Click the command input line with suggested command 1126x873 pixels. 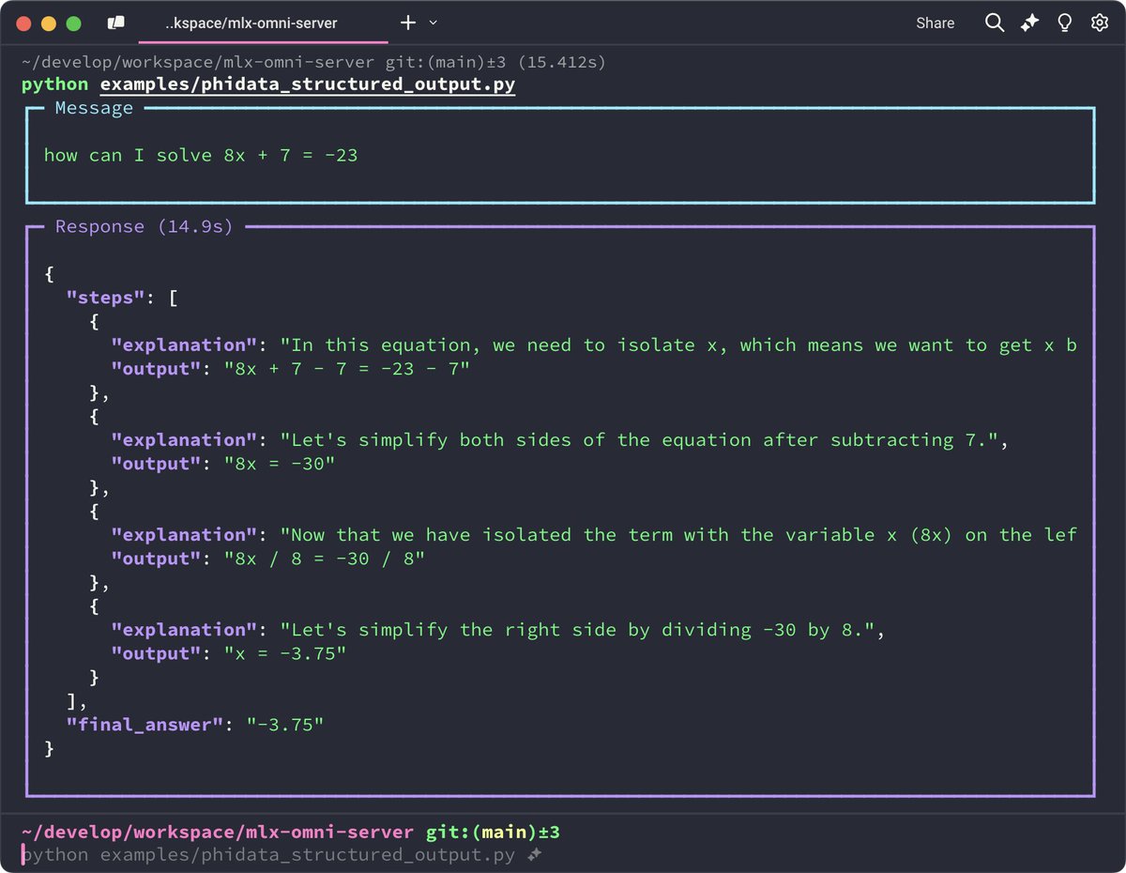(x=281, y=855)
